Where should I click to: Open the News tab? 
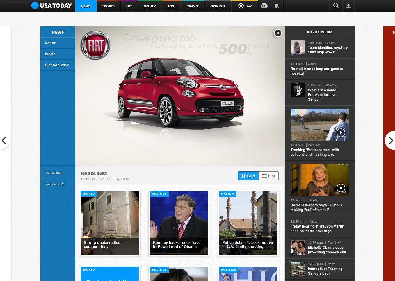[x=86, y=6]
